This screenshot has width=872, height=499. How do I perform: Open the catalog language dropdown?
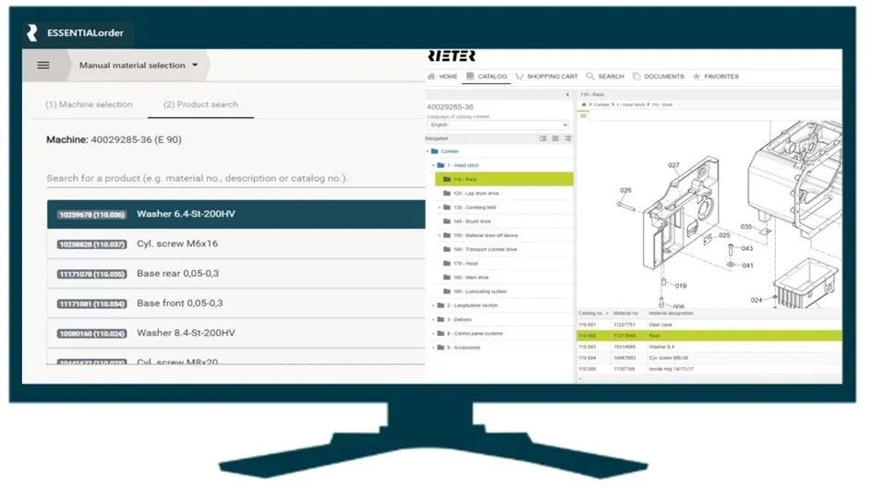(x=499, y=125)
